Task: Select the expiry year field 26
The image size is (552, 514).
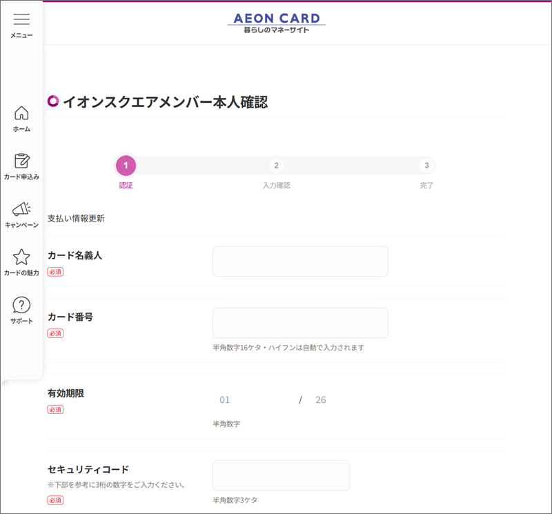Action: (321, 400)
